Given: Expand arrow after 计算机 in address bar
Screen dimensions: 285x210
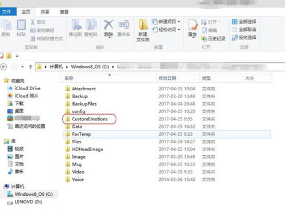Looking at the screenshot, I should point(67,67).
